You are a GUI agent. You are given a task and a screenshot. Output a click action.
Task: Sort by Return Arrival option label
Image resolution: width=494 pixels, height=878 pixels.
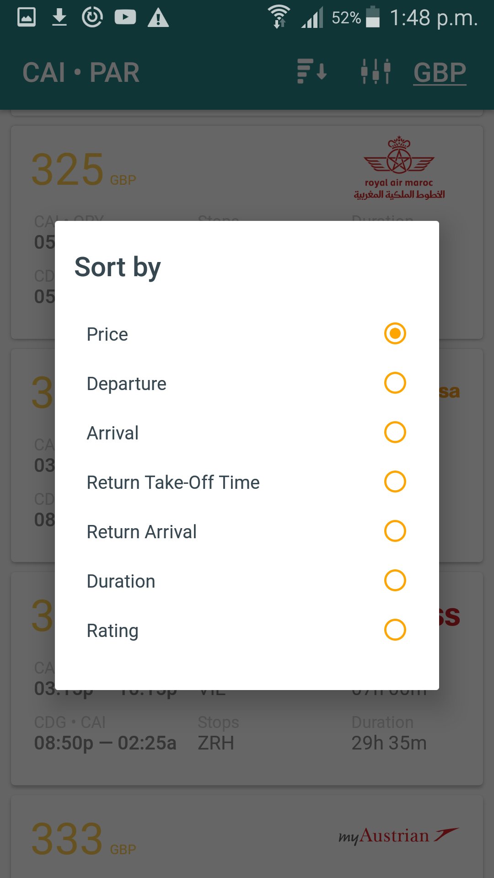pos(142,532)
